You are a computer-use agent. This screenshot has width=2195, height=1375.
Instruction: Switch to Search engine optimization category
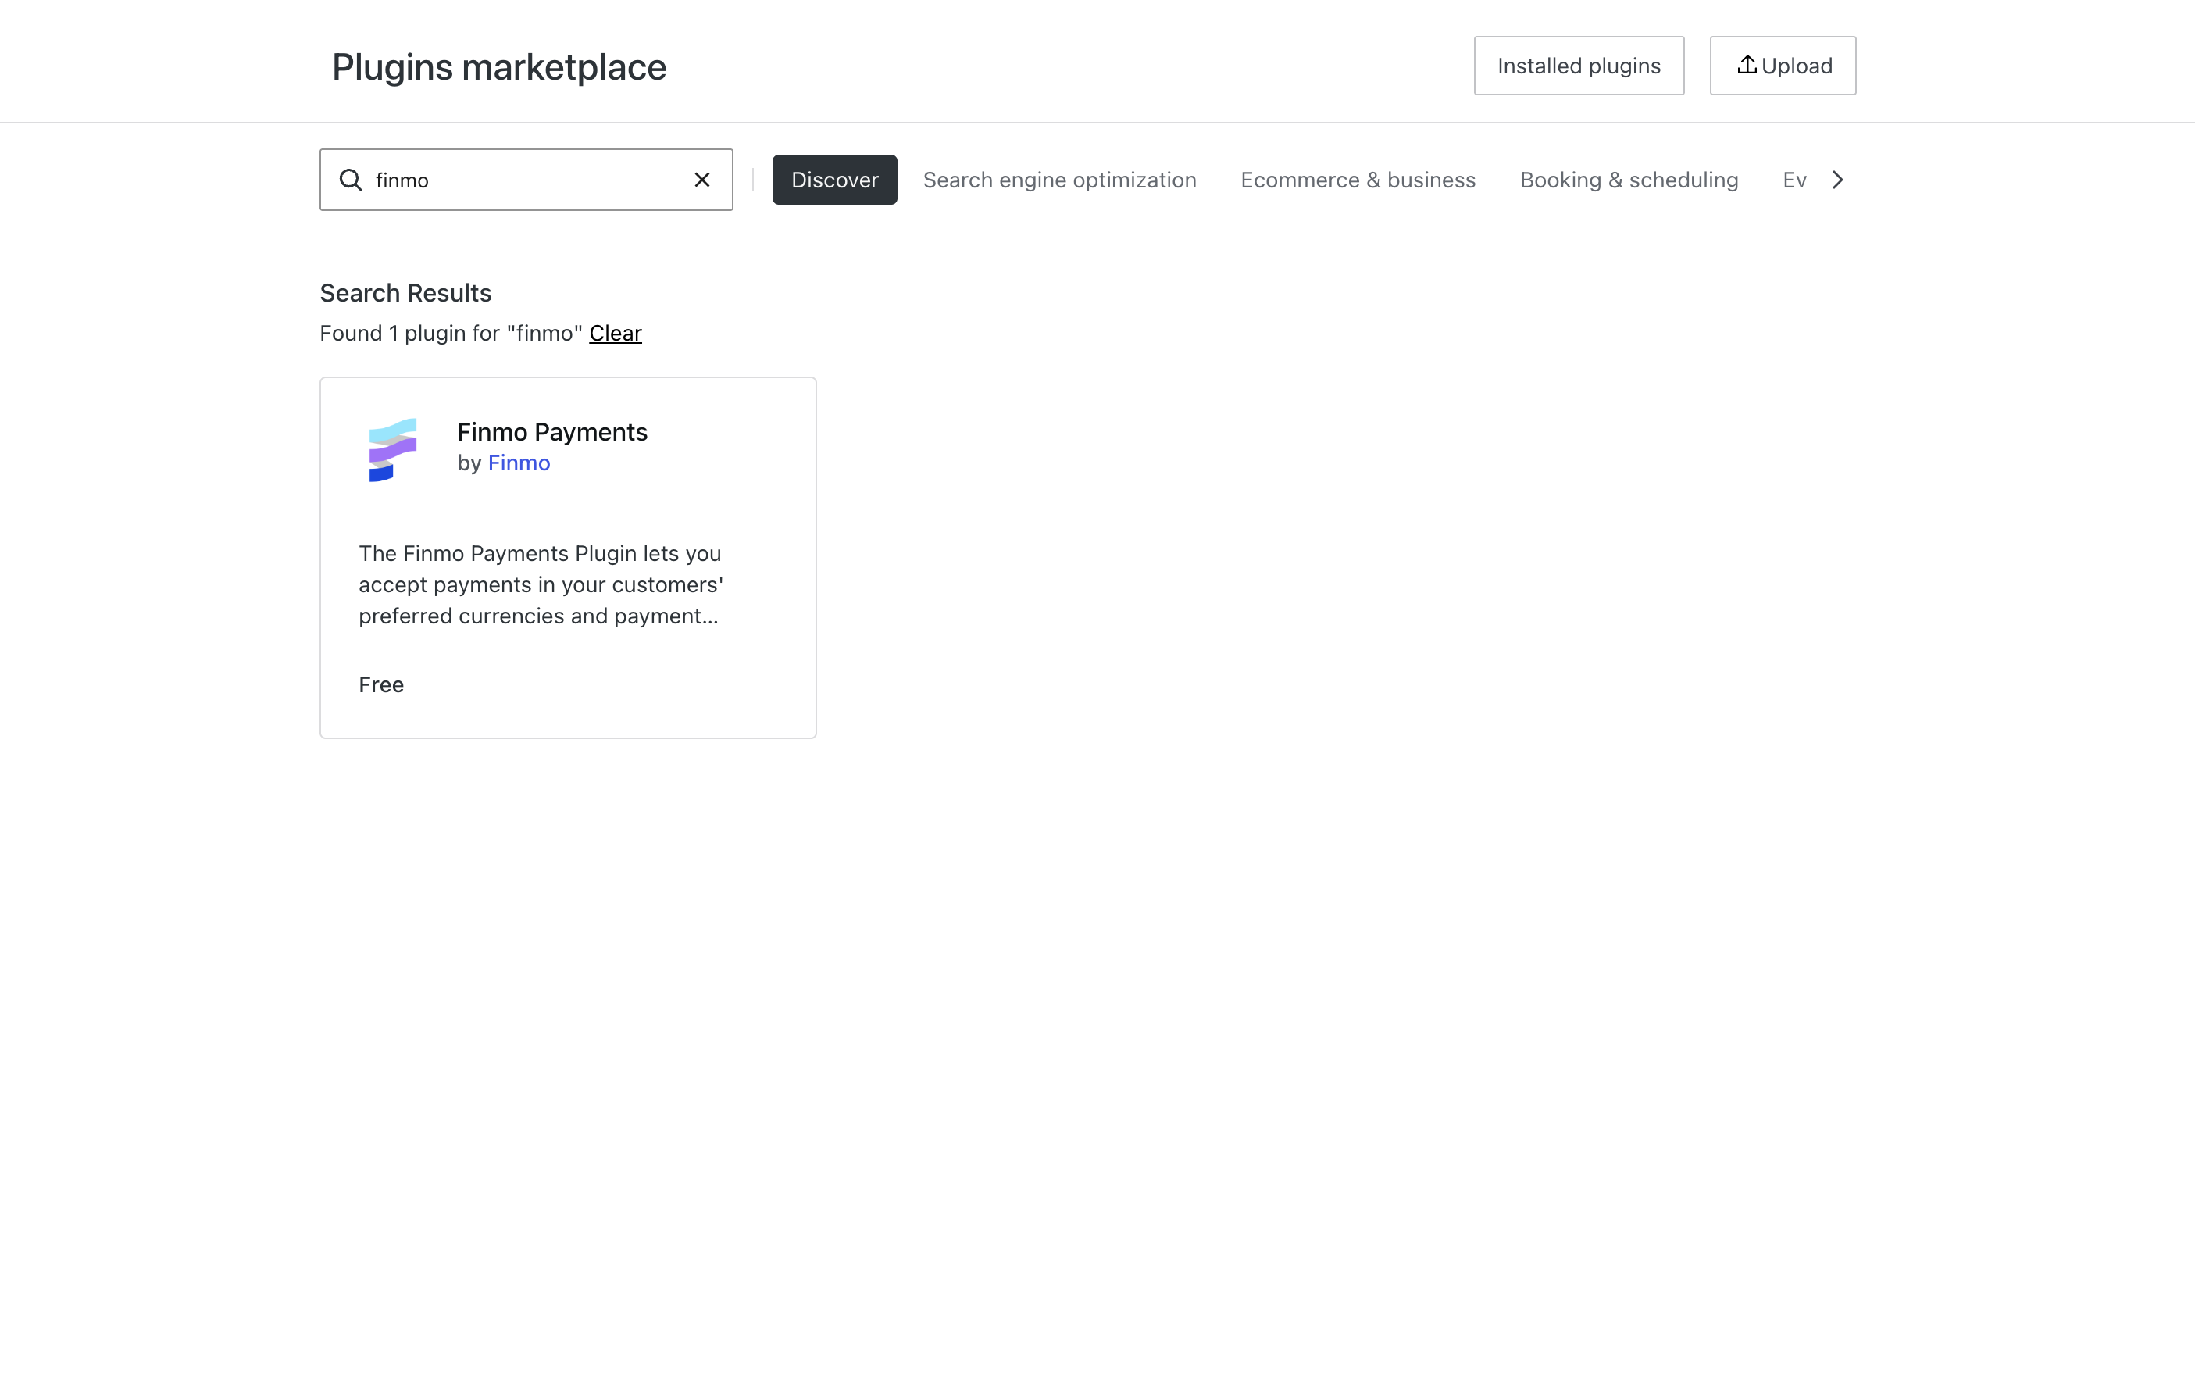click(x=1059, y=180)
